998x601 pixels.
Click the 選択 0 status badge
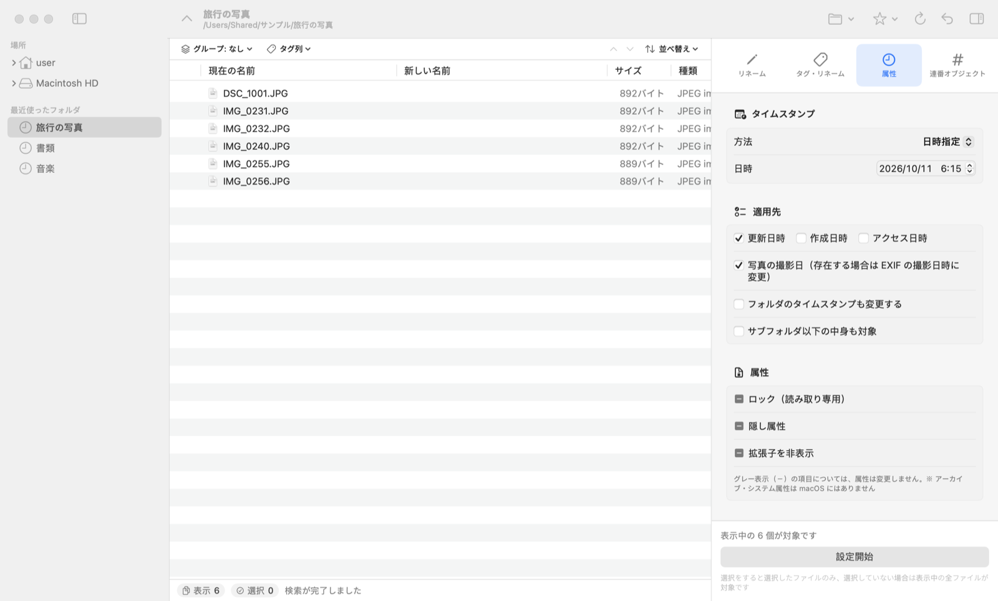254,590
